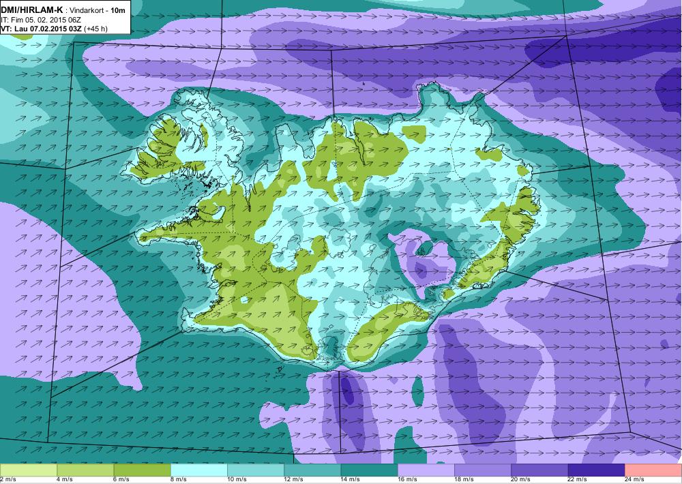This screenshot has height=484, width=682.
Task: Select the '18 m/s' legend label
Action: pyautogui.click(x=464, y=480)
